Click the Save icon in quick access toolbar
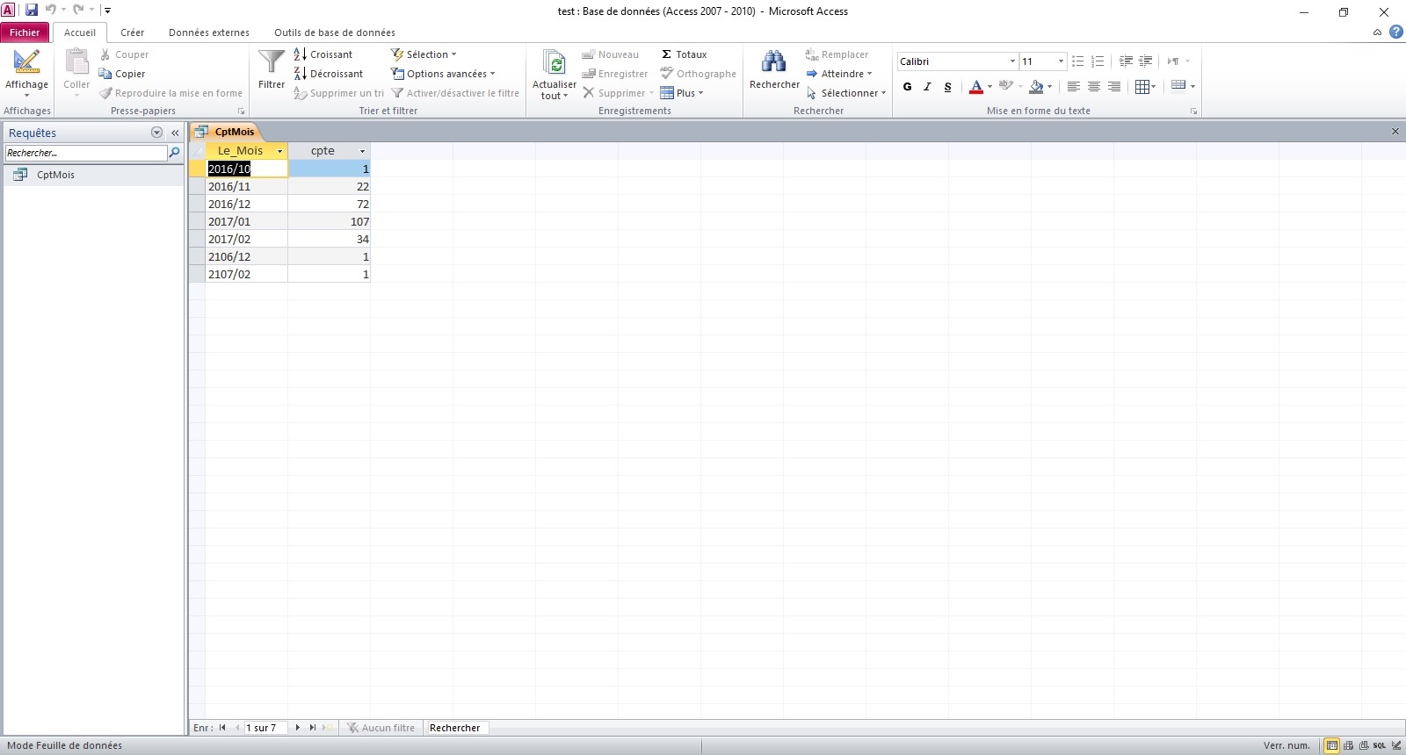Viewport: 1406px width, 755px height. (x=32, y=11)
